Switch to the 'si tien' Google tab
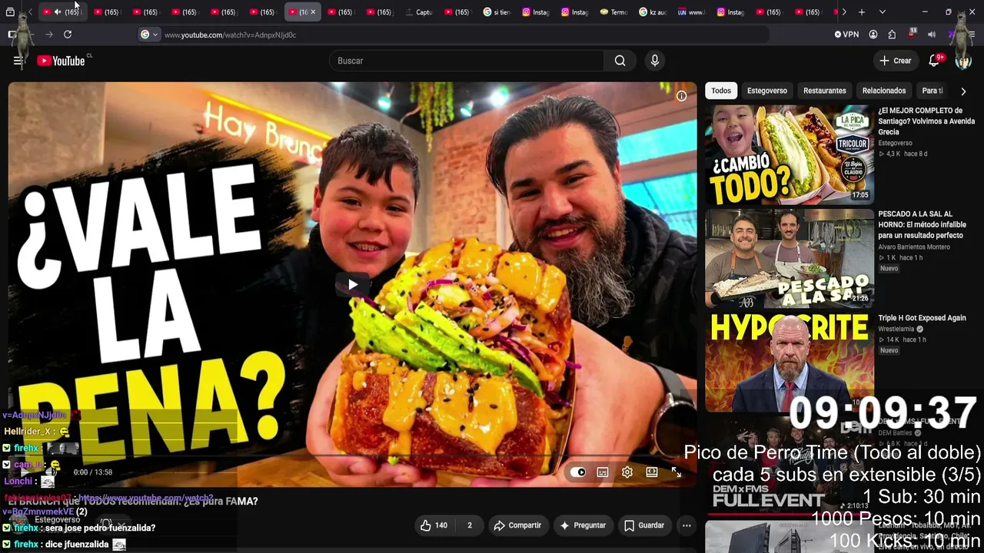Viewport: 984px width, 553px height. (497, 12)
